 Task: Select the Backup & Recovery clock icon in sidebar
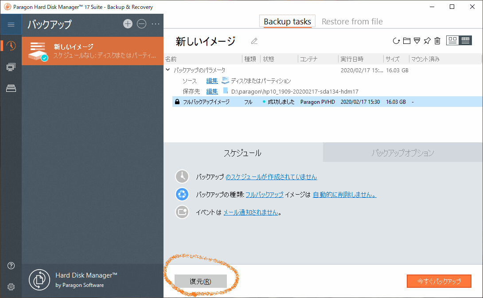(x=11, y=46)
